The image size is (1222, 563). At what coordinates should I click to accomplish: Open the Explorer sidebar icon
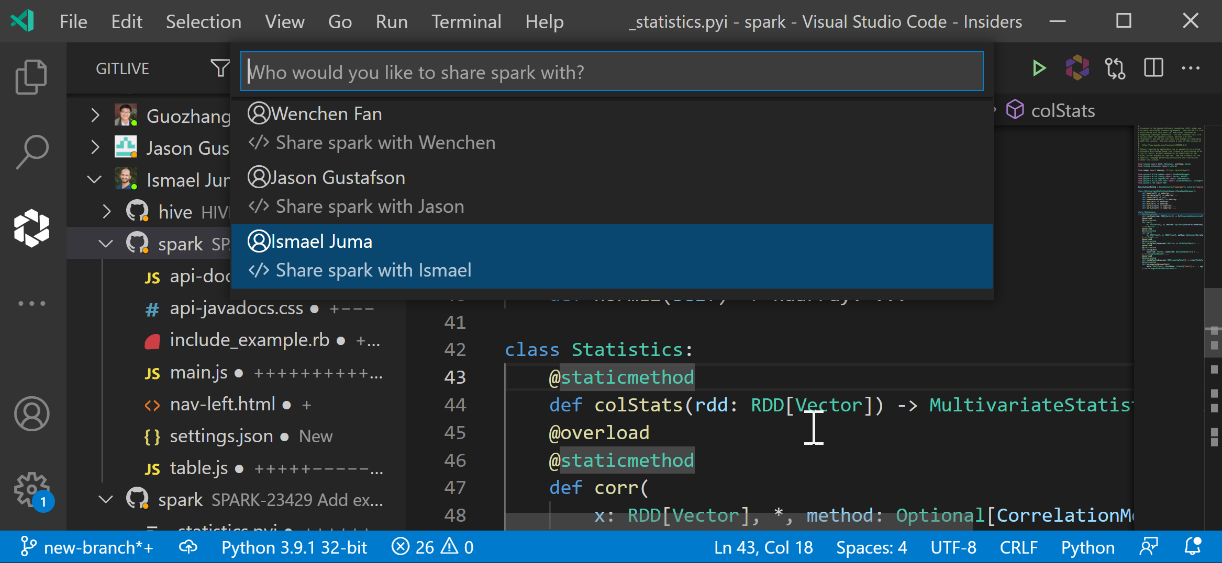click(31, 76)
